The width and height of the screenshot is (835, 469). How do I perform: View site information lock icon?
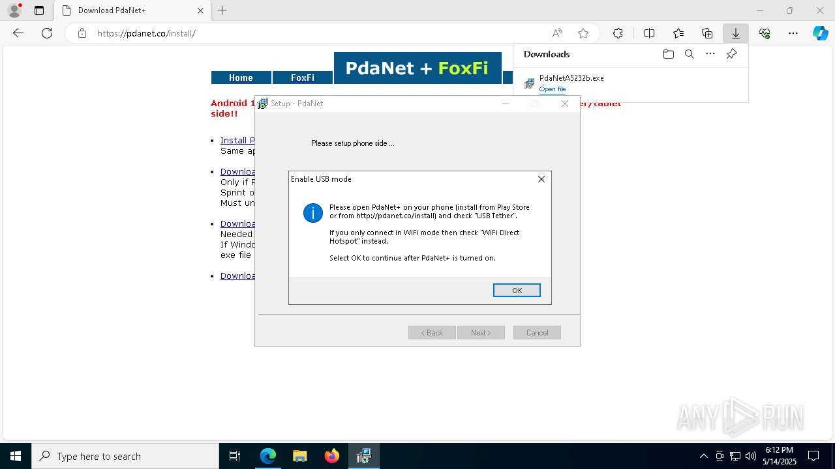82,33
